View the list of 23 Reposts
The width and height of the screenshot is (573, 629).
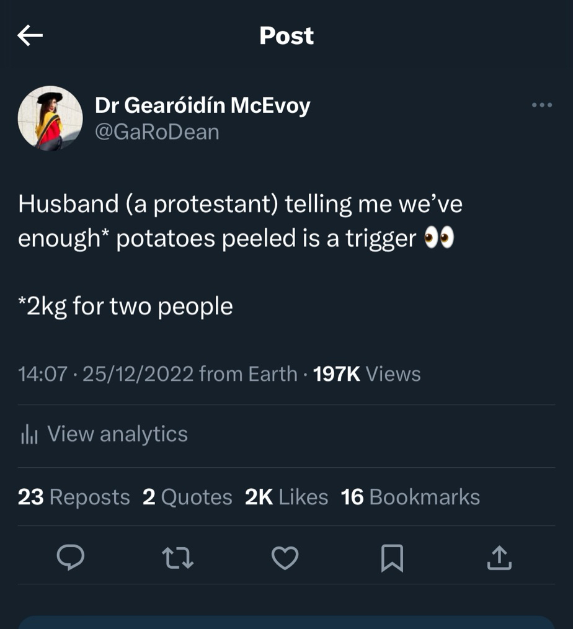[x=74, y=497]
